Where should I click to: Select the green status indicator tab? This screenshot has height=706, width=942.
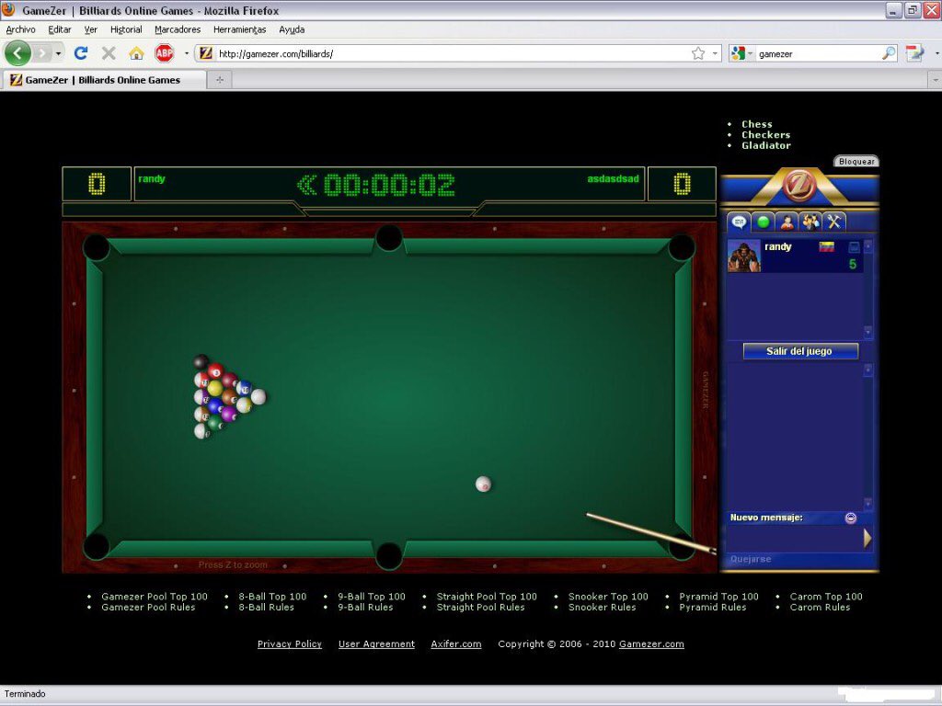[x=763, y=222]
